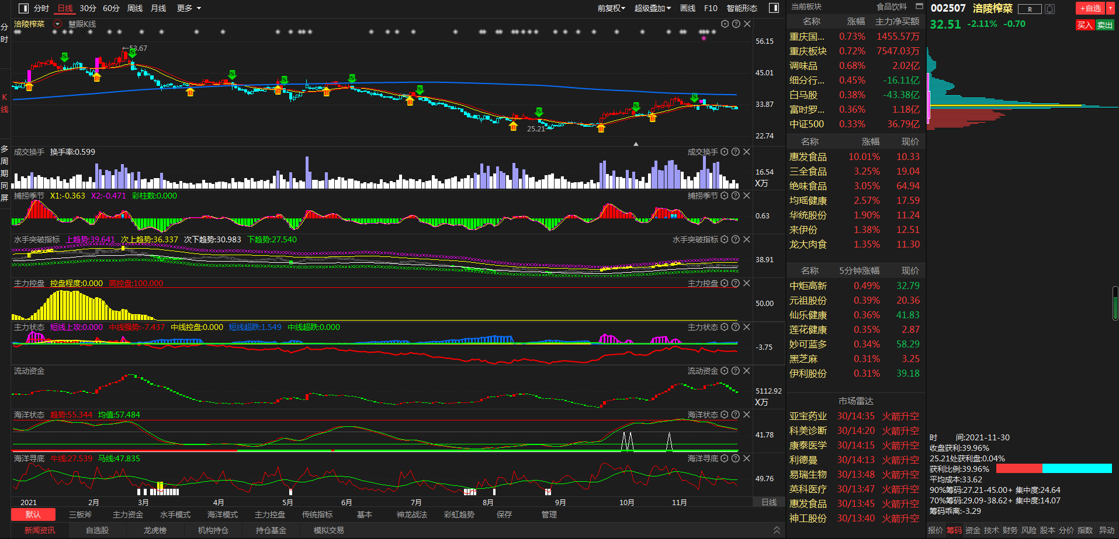Open the 画线 drawing tool
Image resolution: width=1119 pixels, height=539 pixels.
tap(688, 8)
